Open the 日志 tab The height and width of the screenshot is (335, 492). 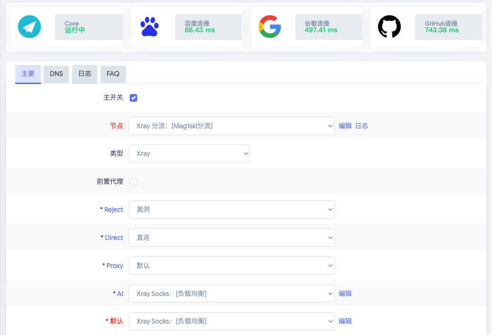[85, 74]
